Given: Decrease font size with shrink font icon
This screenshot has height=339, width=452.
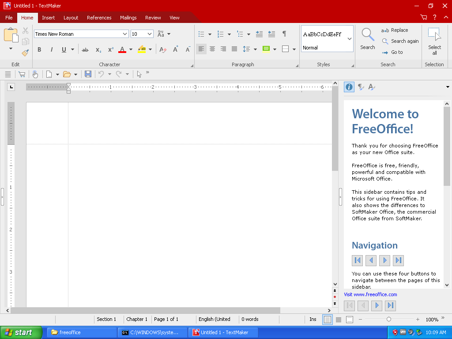Looking at the screenshot, I should click(188, 49).
